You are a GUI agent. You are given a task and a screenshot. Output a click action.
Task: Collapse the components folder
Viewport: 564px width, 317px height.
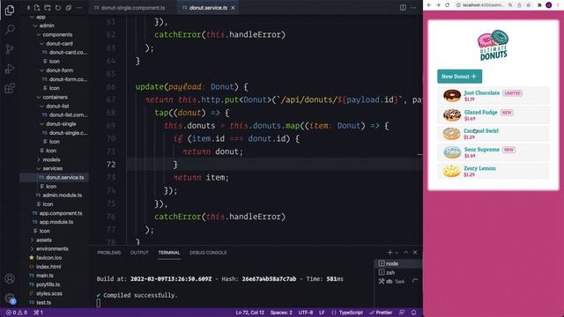(x=57, y=34)
